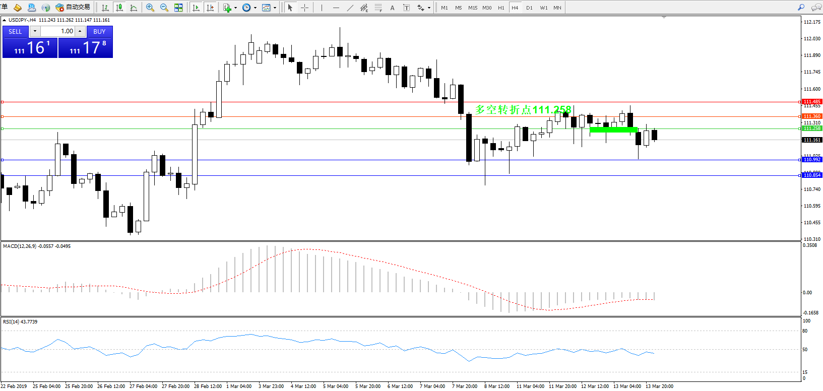The height and width of the screenshot is (391, 823).
Task: Select the crosshair cursor tool
Action: (304, 8)
